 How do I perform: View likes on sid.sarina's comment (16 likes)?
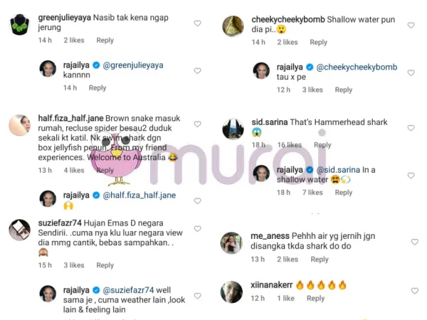point(290,145)
